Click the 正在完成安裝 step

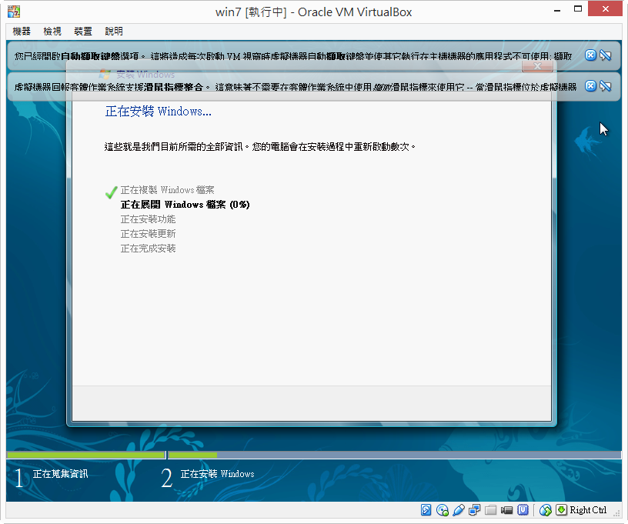[x=149, y=249]
